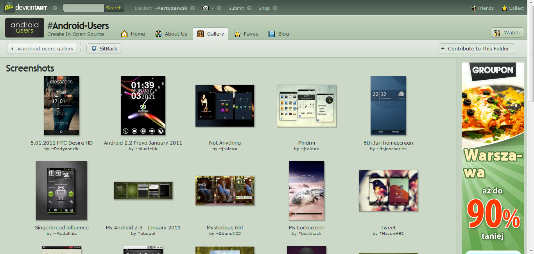Expand the Deviant Partyzancik dropdown arrow

click(193, 8)
